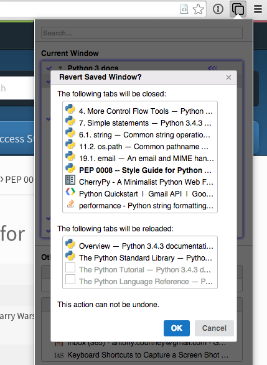The height and width of the screenshot is (365, 267).
Task: Click the revert arrows icon beside Python 3 docs
Action: pyautogui.click(x=212, y=68)
